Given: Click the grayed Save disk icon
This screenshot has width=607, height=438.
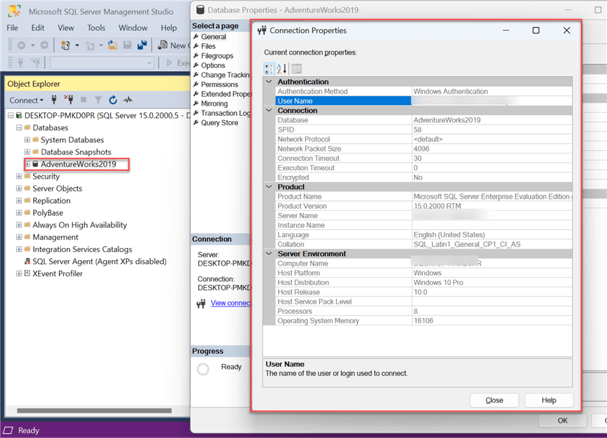Looking at the screenshot, I should point(127,45).
